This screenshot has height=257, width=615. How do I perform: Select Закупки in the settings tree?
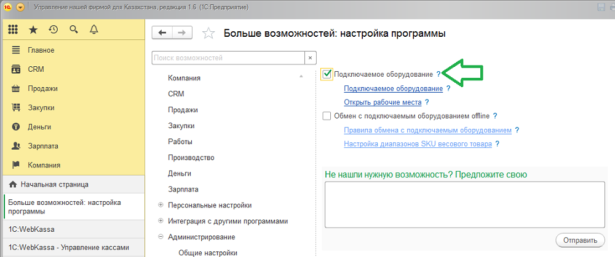181,126
